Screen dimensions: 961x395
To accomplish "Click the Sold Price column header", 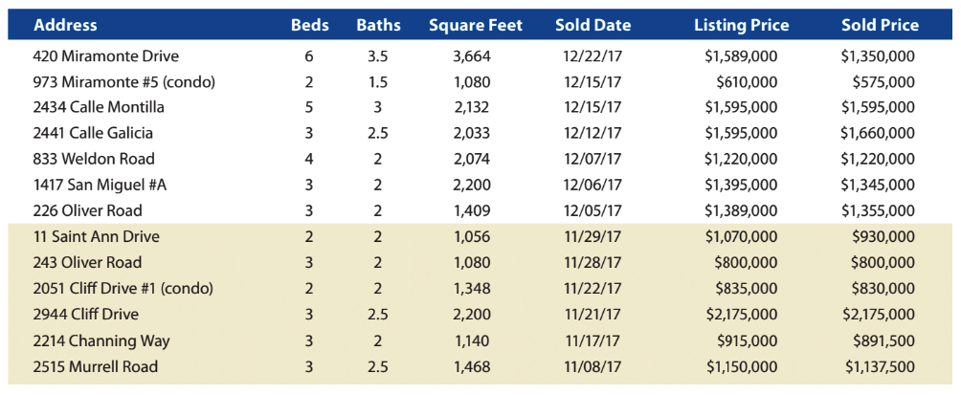I will tap(880, 25).
